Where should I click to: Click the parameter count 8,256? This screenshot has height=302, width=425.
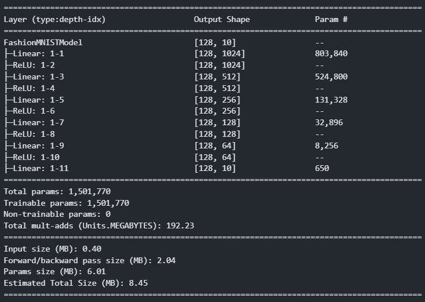pyautogui.click(x=326, y=145)
